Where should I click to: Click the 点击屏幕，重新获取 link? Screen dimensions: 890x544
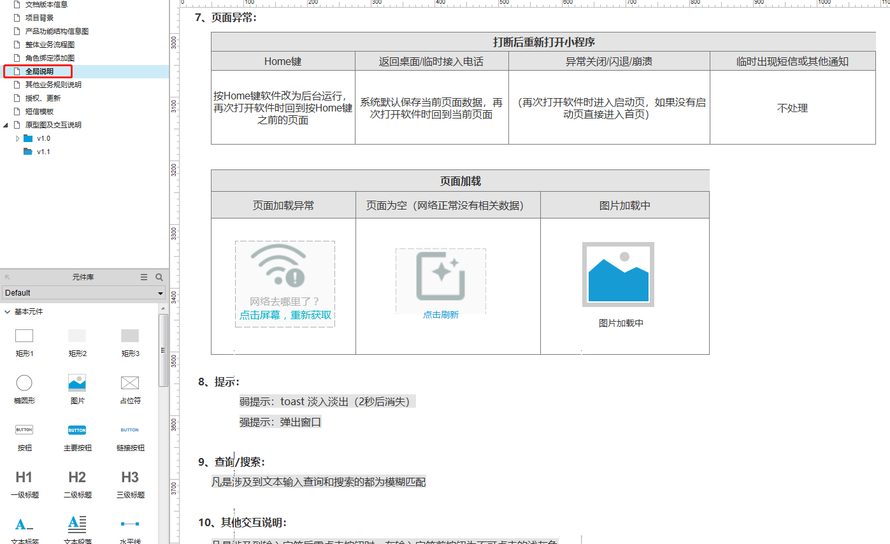(x=285, y=315)
